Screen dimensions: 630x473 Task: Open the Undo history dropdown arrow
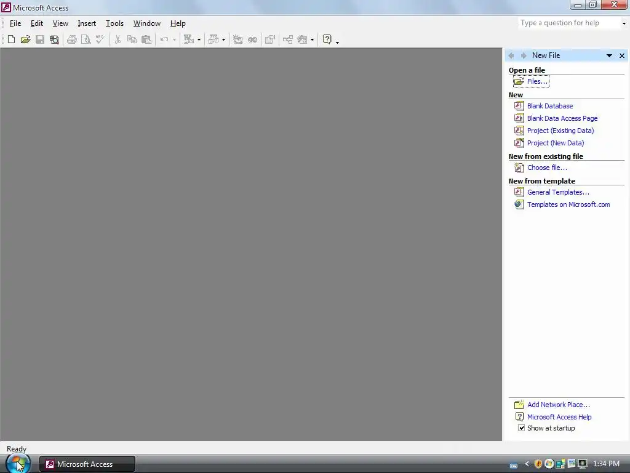pos(174,39)
